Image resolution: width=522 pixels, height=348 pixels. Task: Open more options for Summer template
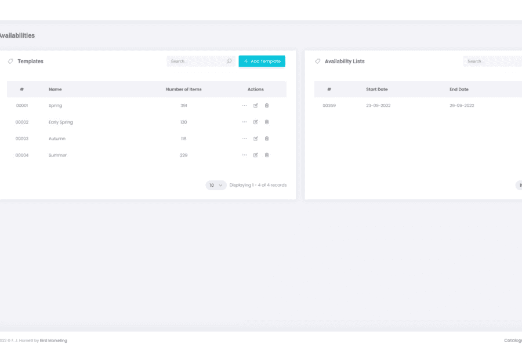point(244,155)
